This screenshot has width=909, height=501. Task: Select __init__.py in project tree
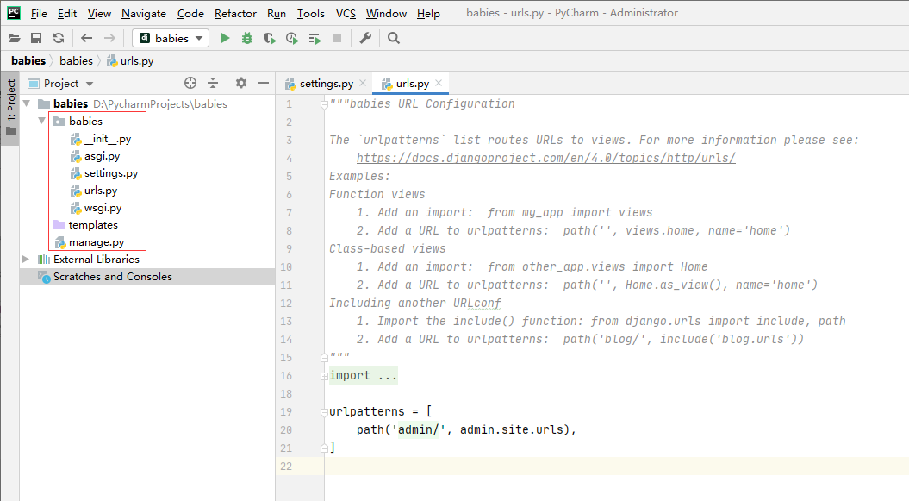coord(101,139)
